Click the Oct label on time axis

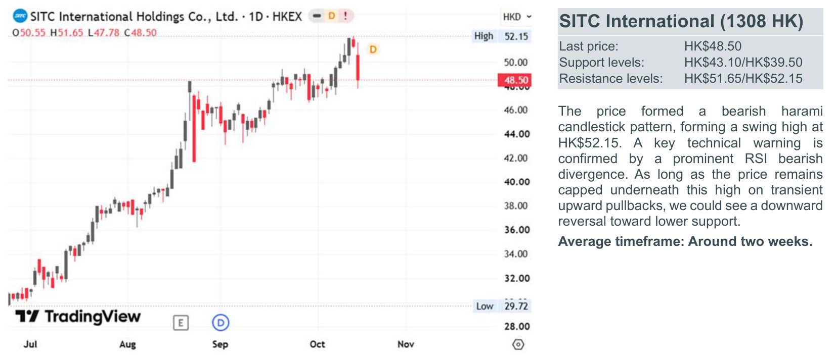tap(317, 344)
